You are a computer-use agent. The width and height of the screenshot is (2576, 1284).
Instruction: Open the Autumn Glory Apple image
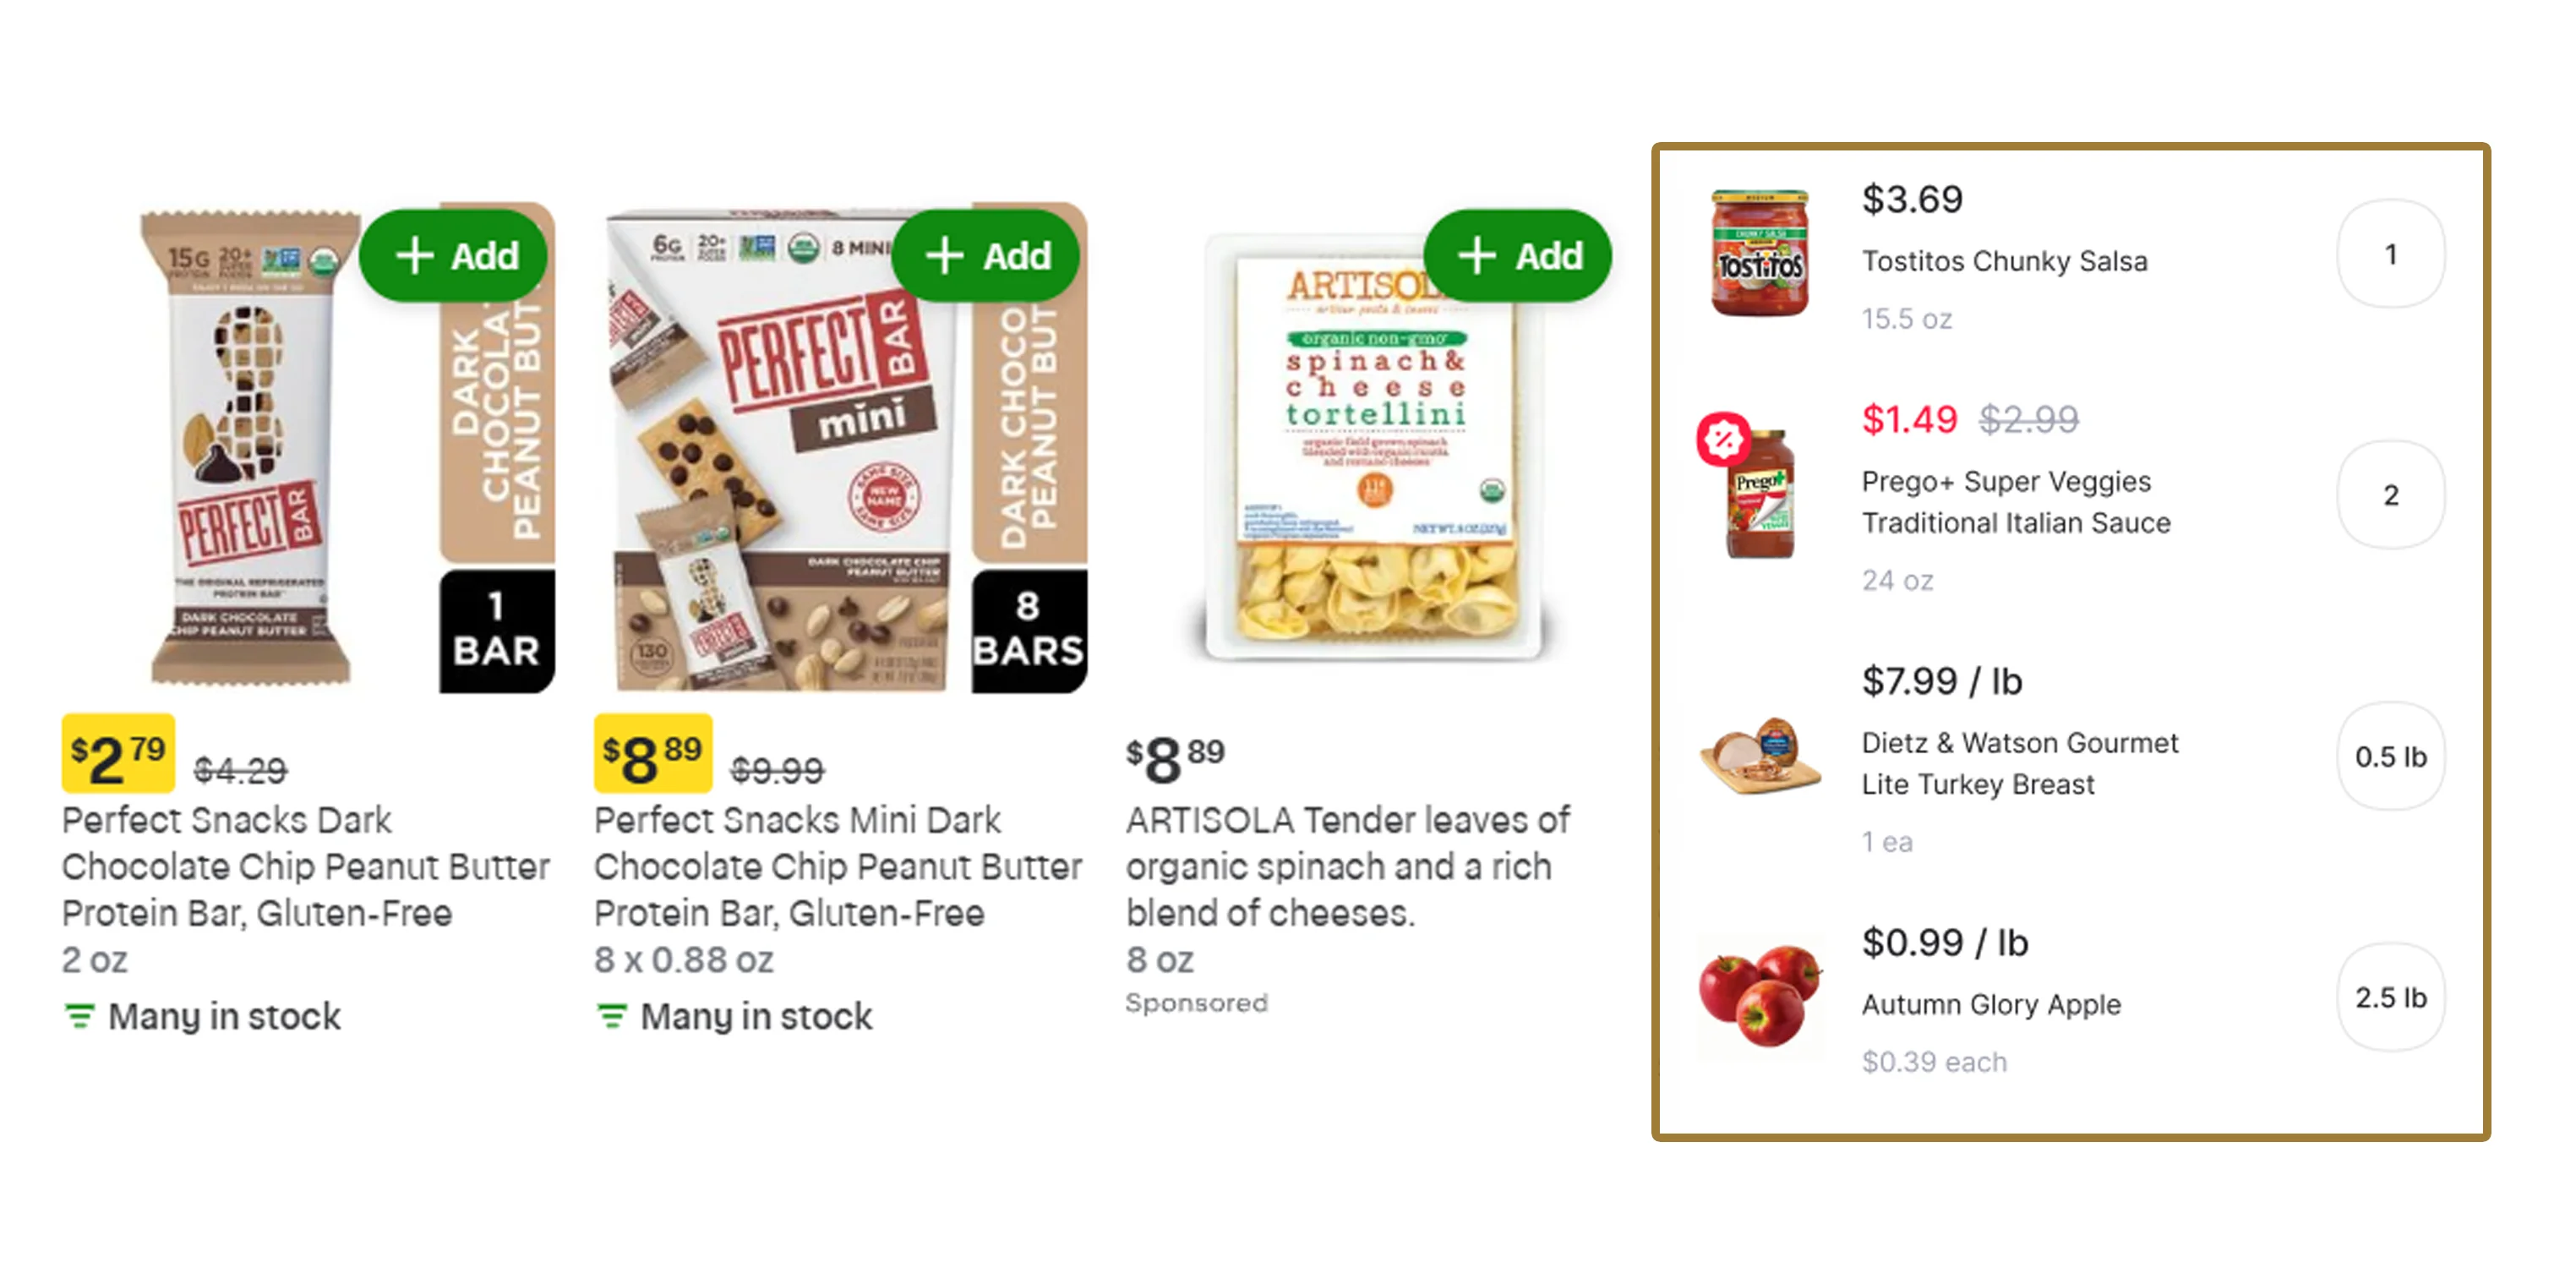(1761, 996)
